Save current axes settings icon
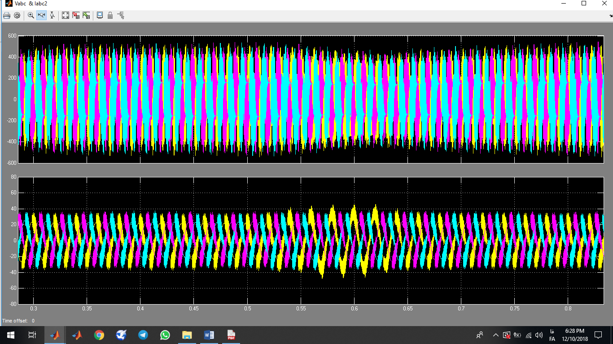 tap(76, 16)
